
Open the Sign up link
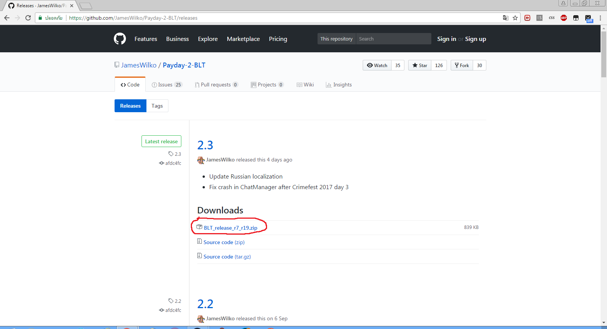coord(475,39)
